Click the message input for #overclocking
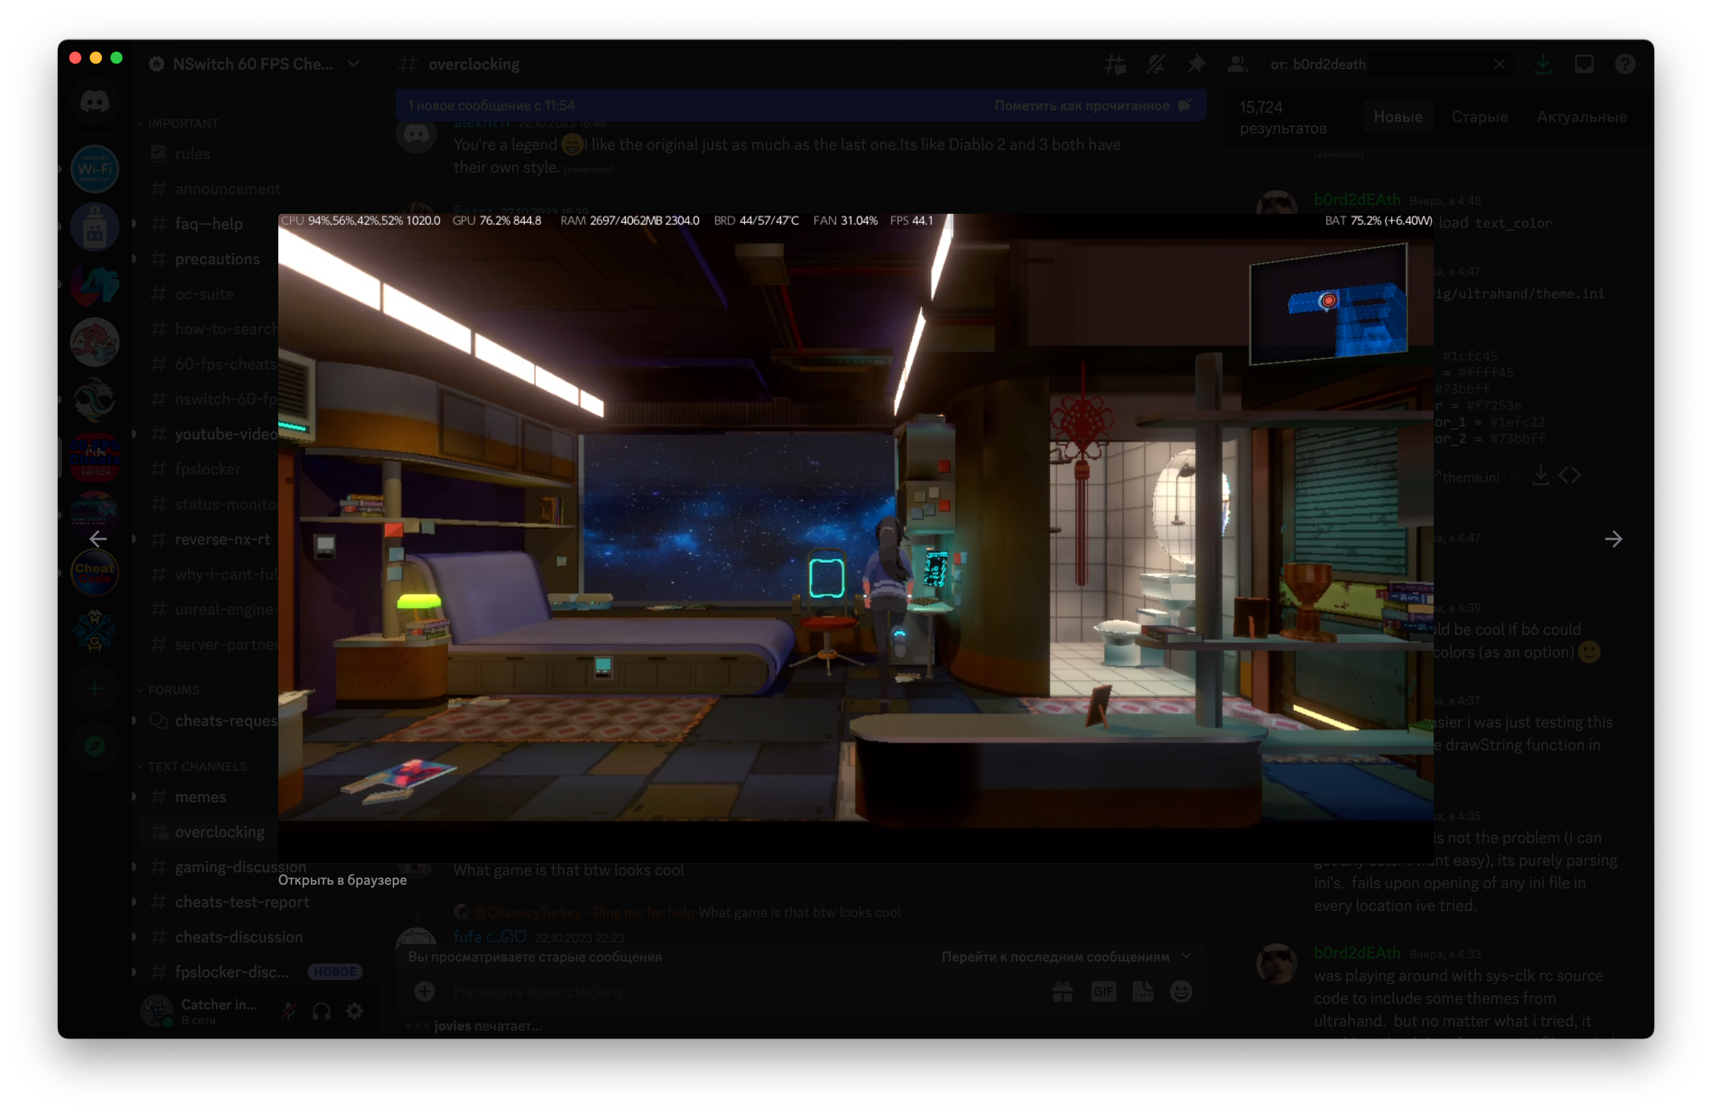 741,991
